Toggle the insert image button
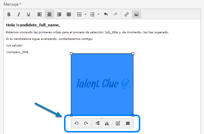The height and width of the screenshot is (134, 204). click(x=136, y=14)
